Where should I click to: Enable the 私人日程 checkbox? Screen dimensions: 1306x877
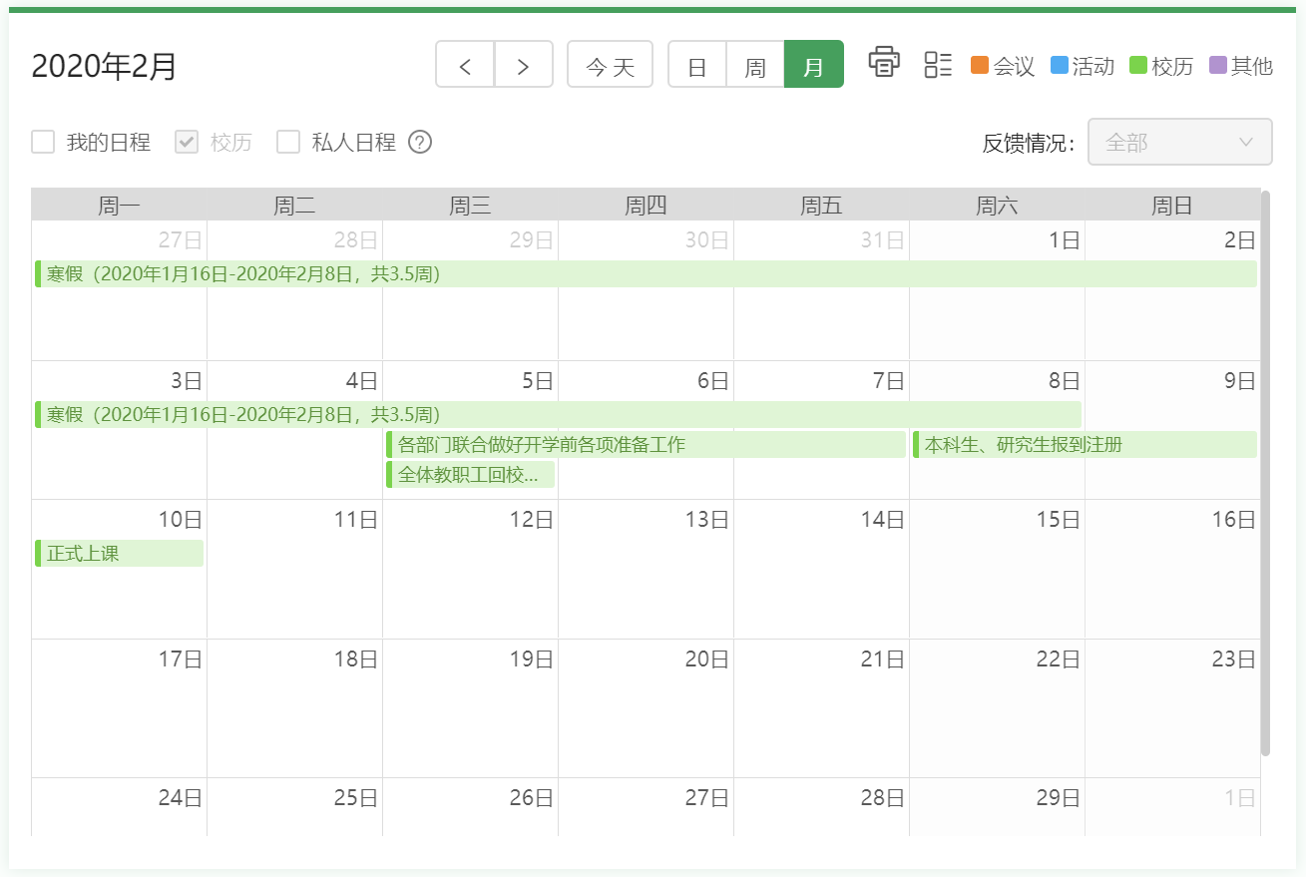(x=288, y=142)
